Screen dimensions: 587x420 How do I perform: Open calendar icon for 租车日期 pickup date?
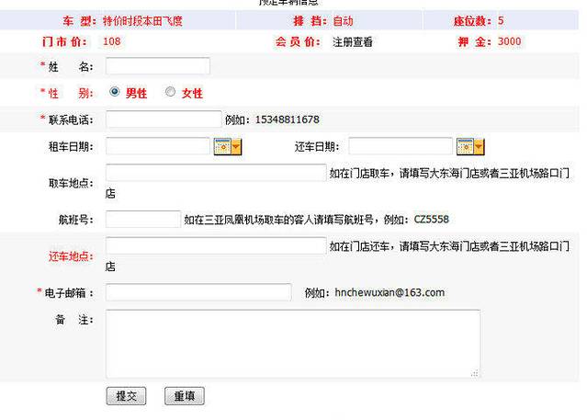click(x=221, y=146)
